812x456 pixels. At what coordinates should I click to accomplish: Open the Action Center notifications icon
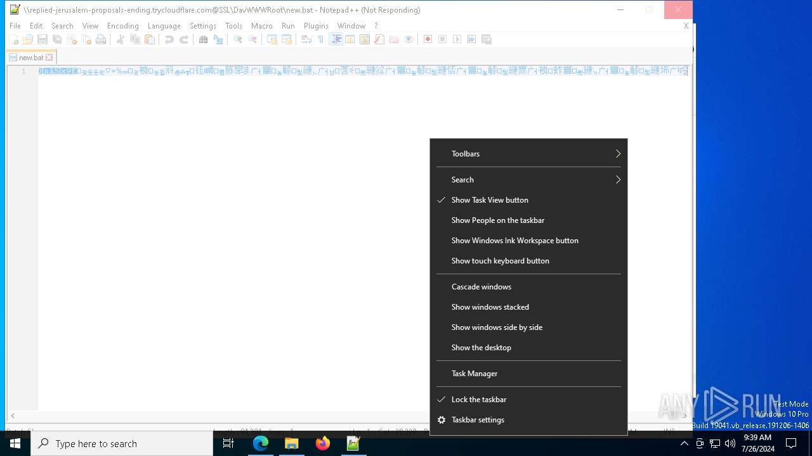point(791,443)
